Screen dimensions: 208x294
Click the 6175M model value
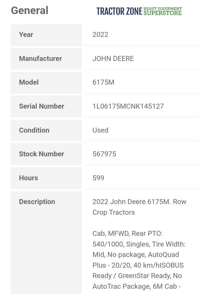coord(103,82)
